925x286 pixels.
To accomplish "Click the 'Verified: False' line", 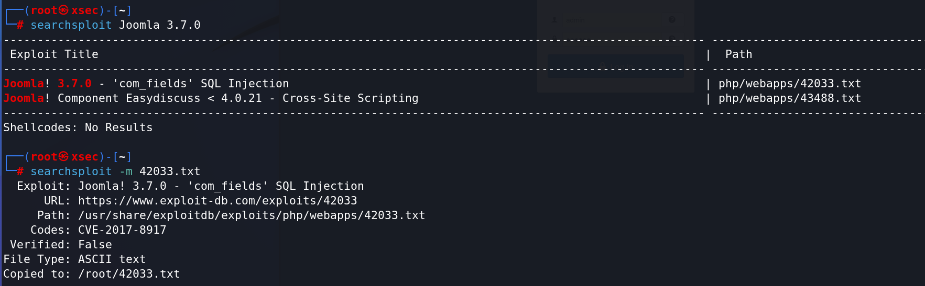I will [x=61, y=245].
